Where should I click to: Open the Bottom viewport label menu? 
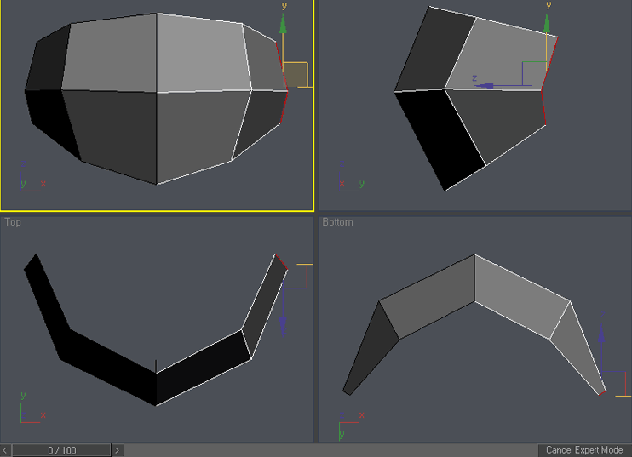pyautogui.click(x=337, y=222)
